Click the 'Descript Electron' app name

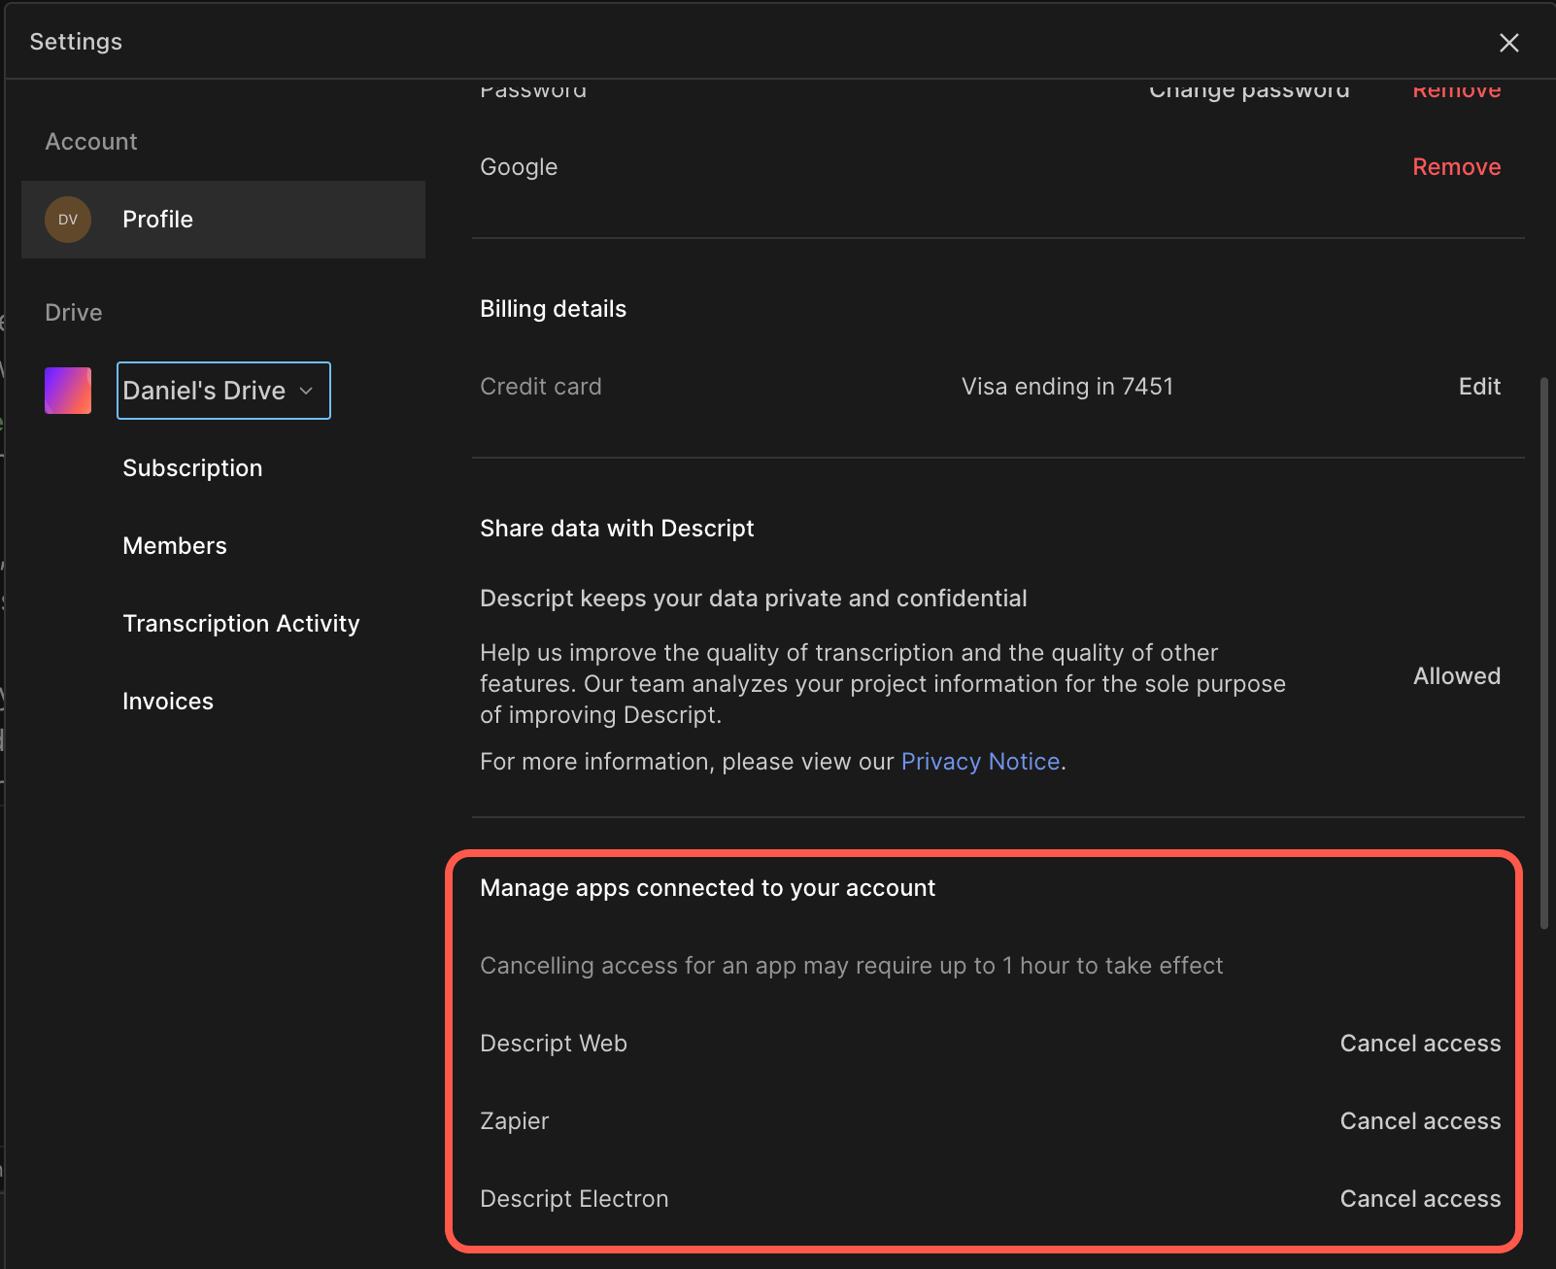[x=574, y=1199]
